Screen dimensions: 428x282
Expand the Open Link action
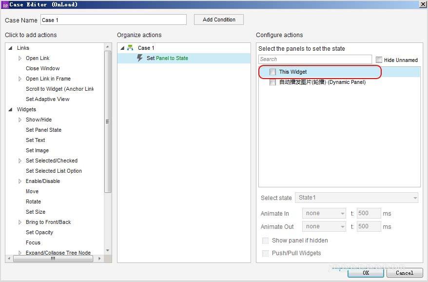pos(20,58)
